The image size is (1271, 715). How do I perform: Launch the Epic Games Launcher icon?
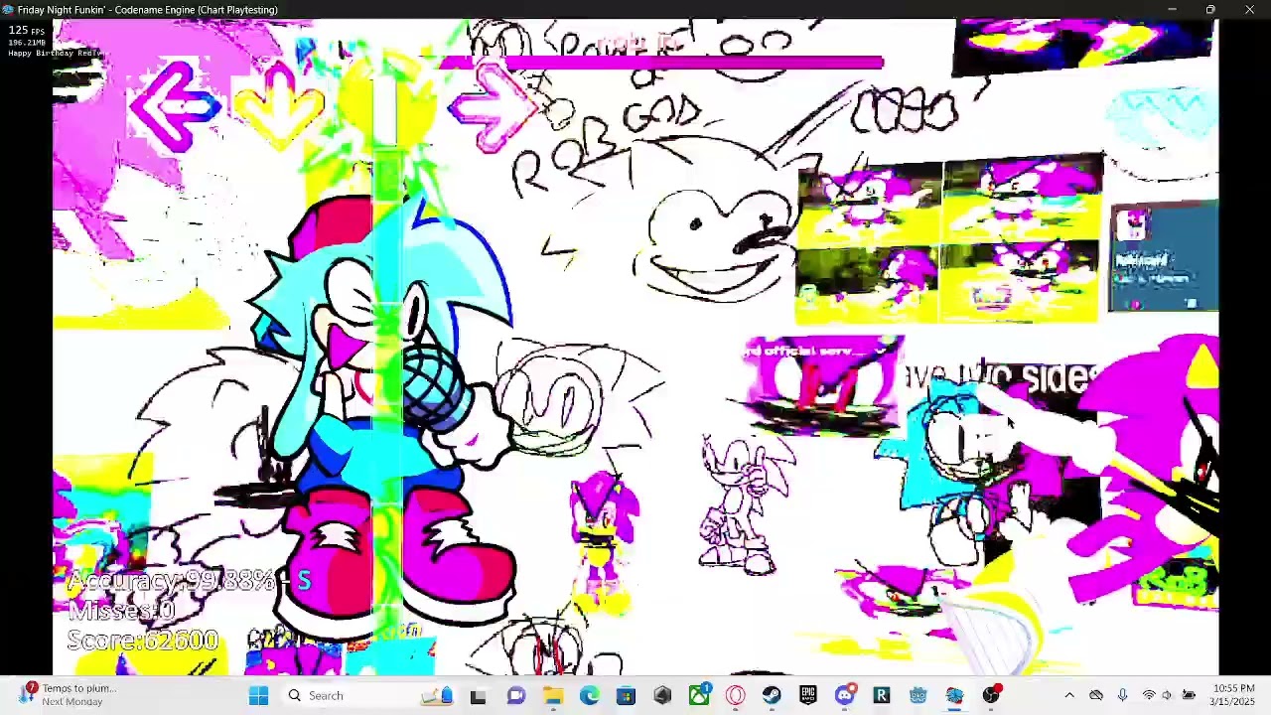tap(808, 695)
